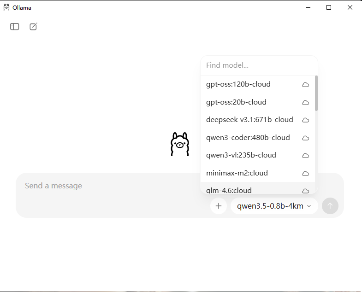Click cloud icon next to gpt-oss:20b-cloud
This screenshot has height=292, width=362.
pos(305,102)
